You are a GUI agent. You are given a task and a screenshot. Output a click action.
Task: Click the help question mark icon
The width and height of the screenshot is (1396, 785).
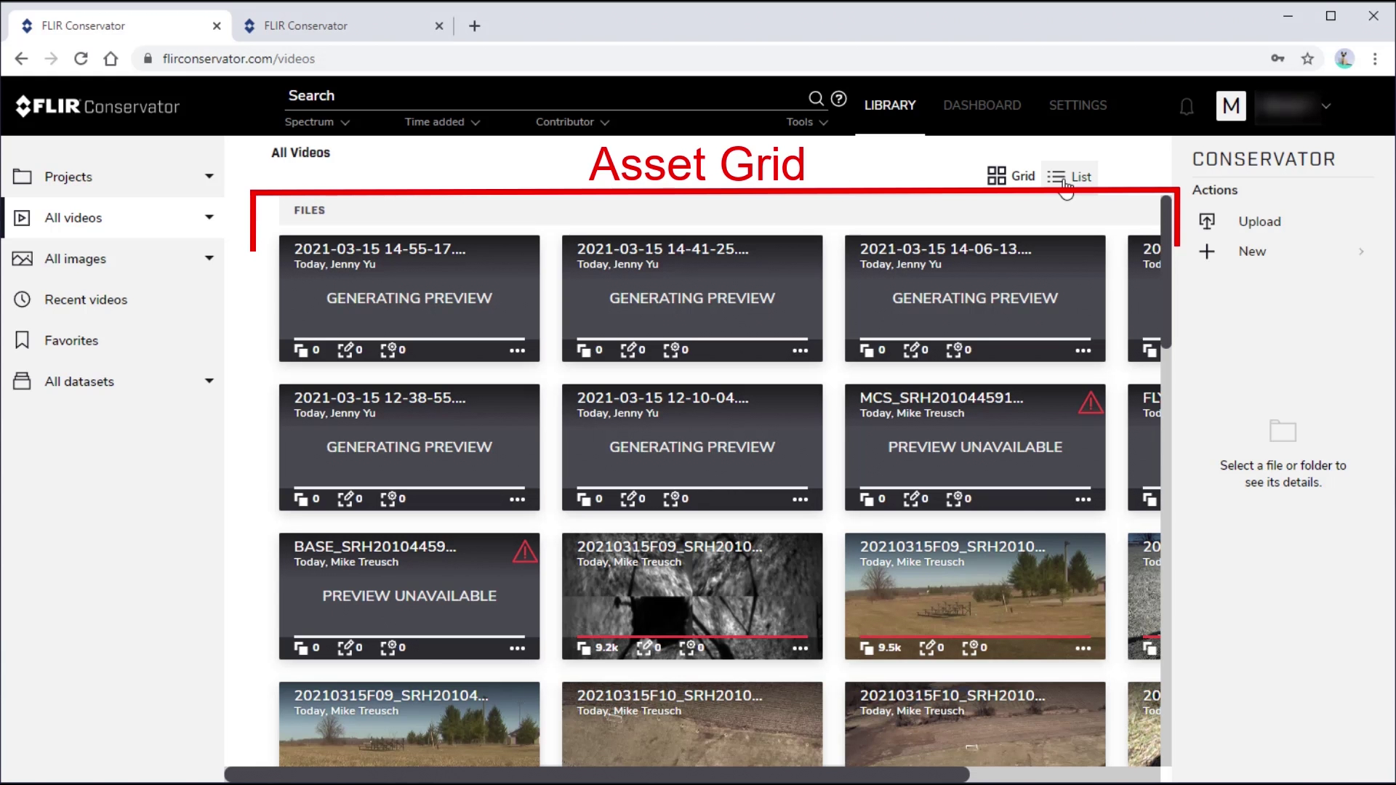[x=839, y=99]
